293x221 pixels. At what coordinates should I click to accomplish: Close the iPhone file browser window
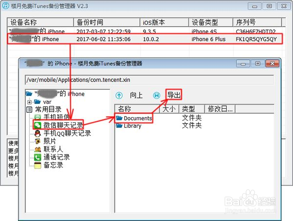pyautogui.click(x=272, y=63)
